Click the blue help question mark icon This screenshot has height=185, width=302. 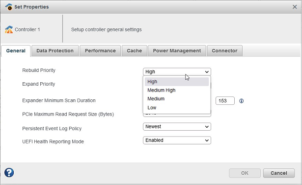click(x=9, y=173)
